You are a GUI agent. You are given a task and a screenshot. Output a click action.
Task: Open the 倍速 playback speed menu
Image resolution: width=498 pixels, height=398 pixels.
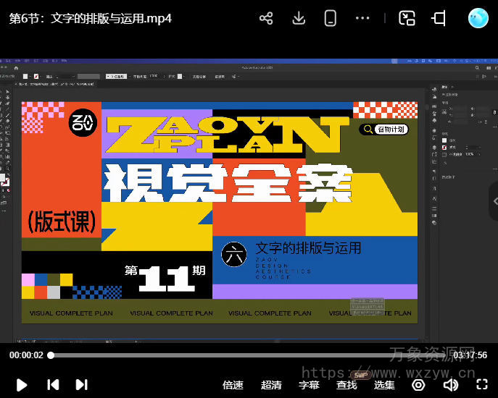pos(233,385)
